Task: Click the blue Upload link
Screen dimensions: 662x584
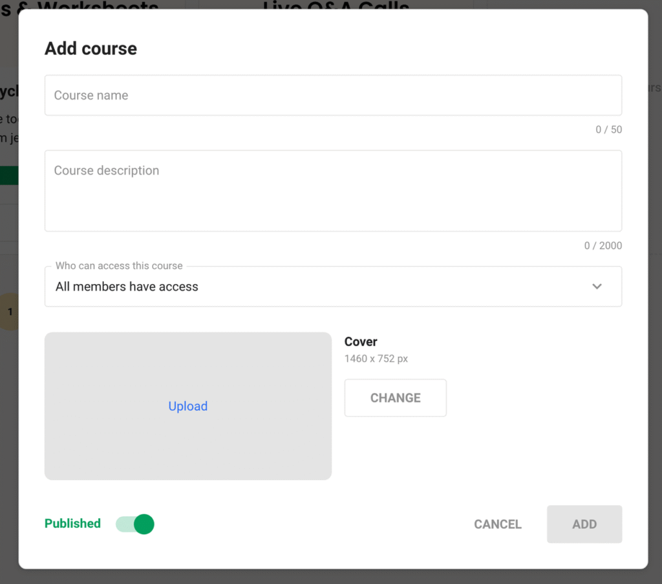Action: 188,406
